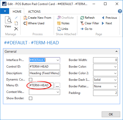Click Create New From icon
The height and width of the screenshot is (120, 123).
click(x=25, y=18)
